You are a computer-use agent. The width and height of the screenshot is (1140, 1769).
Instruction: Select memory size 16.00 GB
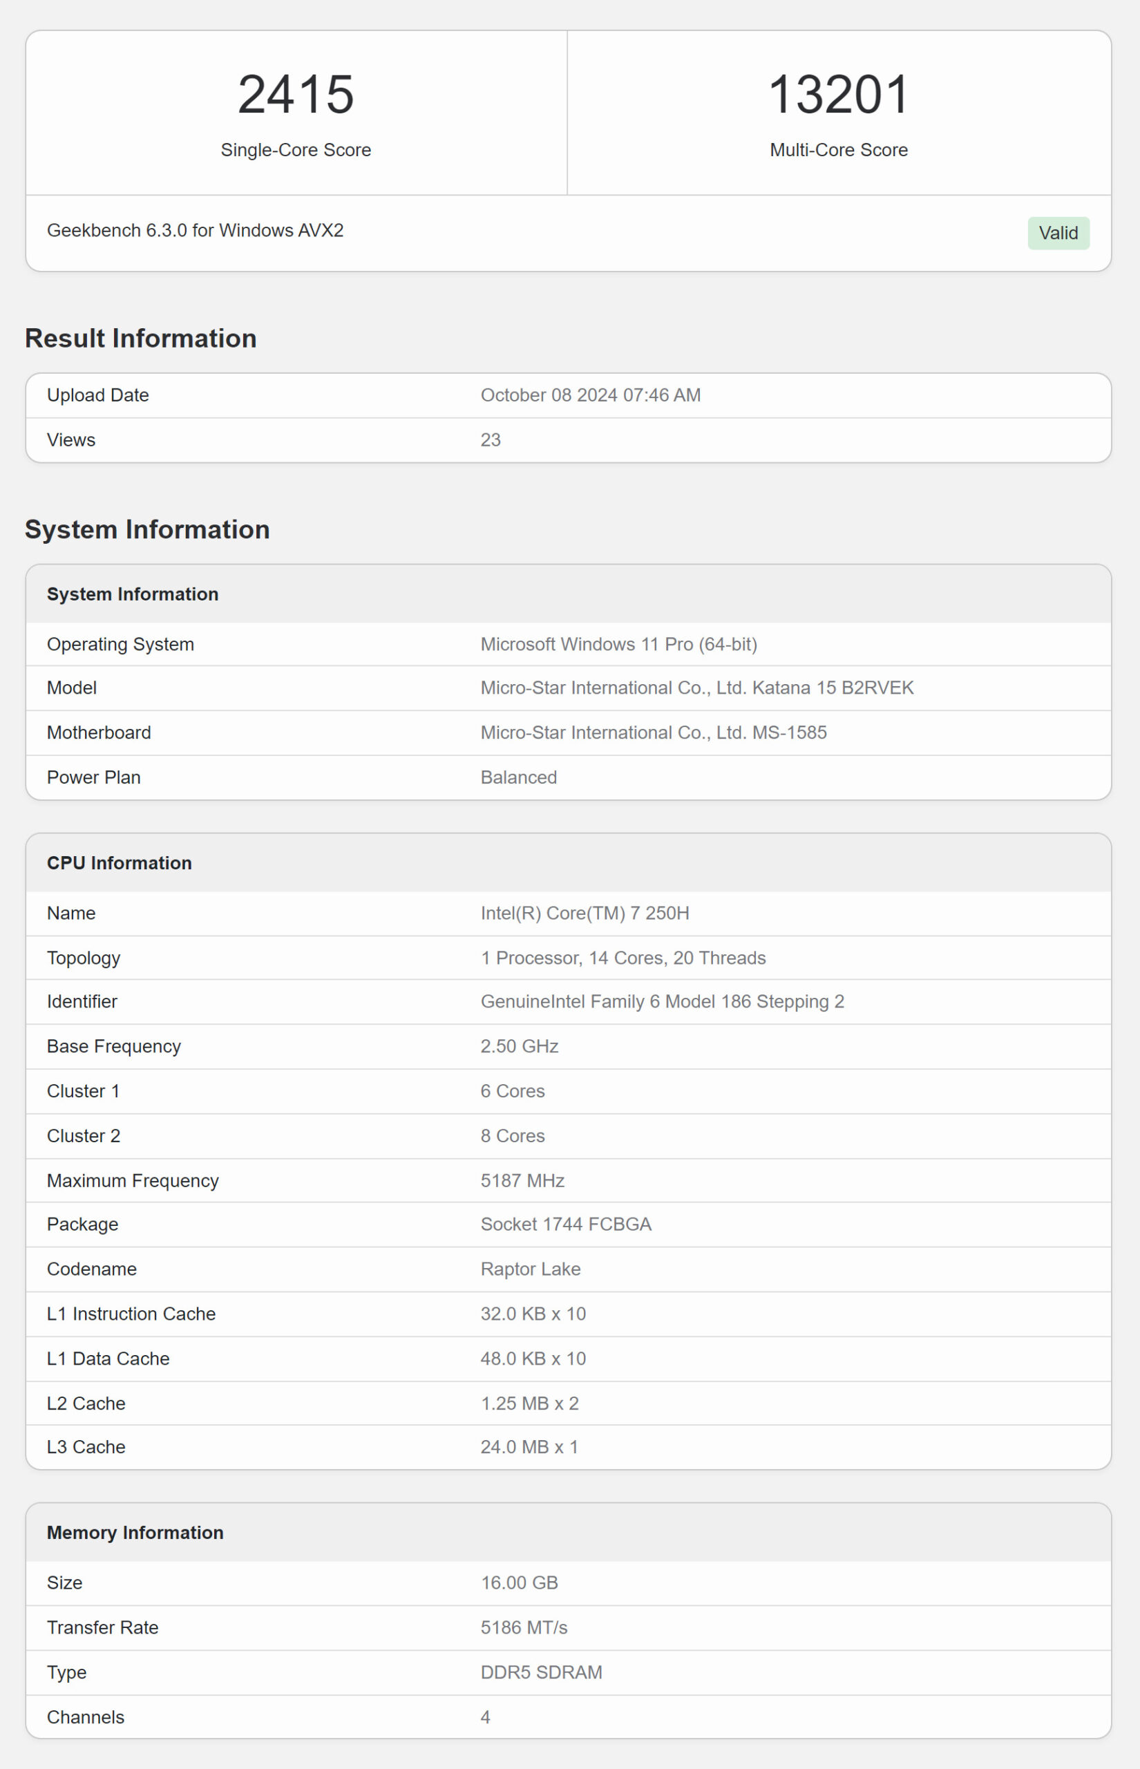tap(519, 1582)
